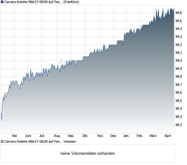Screen dimensions: 187x165
Task: Click the 99,6 y-axis value
Action: tap(179, 13)
